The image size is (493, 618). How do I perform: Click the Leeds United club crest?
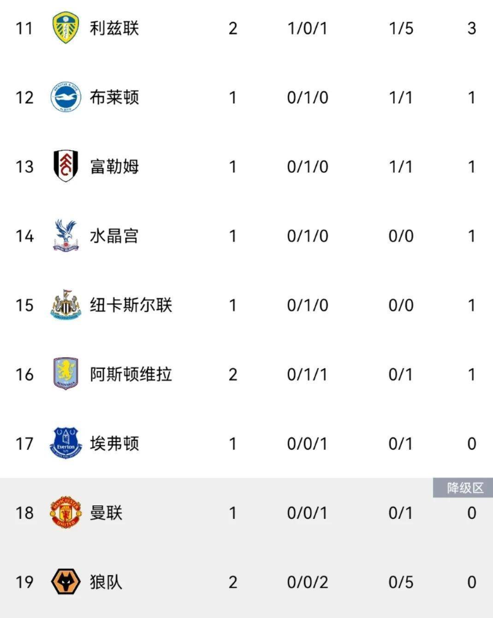coord(65,28)
